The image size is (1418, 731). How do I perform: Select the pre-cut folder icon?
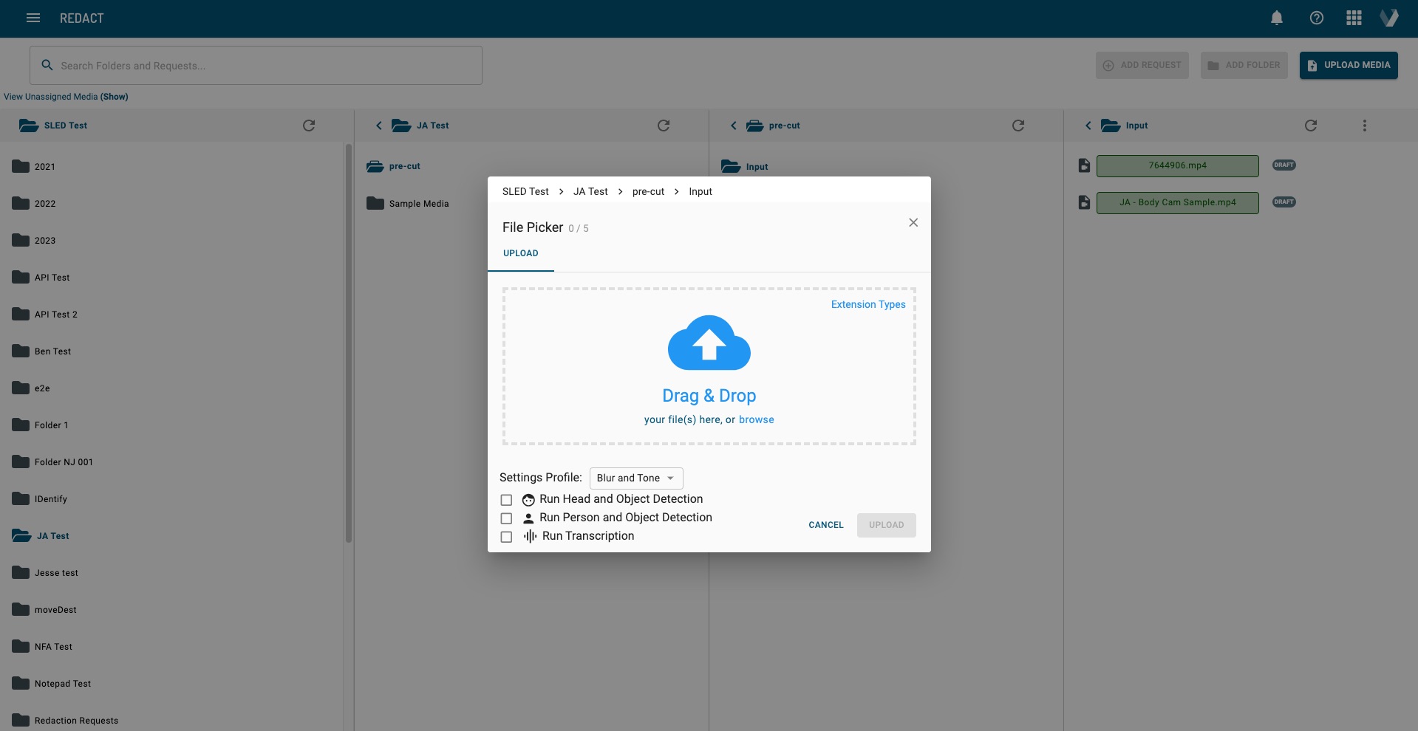click(x=374, y=166)
